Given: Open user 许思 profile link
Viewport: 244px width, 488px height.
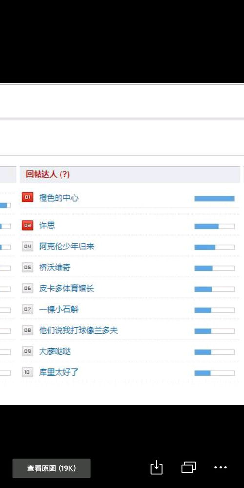Looking at the screenshot, I should pyautogui.click(x=47, y=226).
